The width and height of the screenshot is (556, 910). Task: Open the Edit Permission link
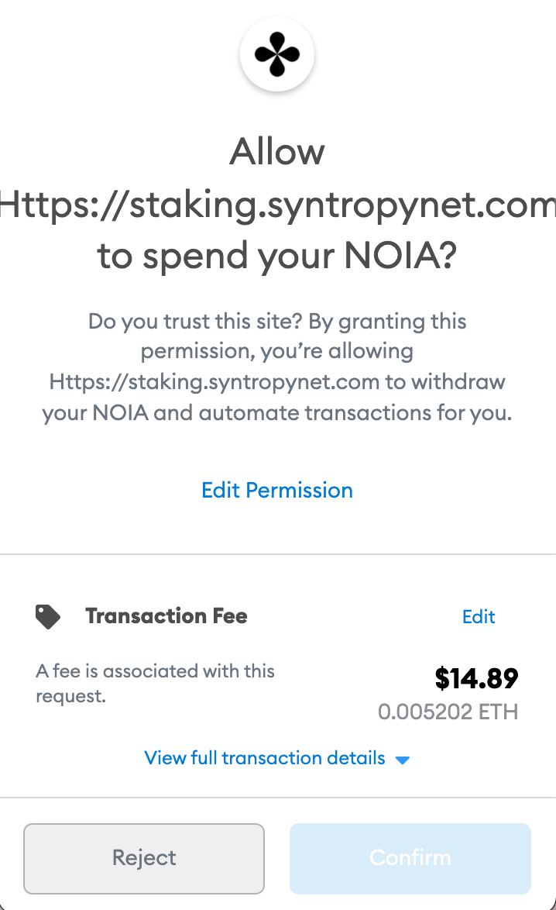277,490
